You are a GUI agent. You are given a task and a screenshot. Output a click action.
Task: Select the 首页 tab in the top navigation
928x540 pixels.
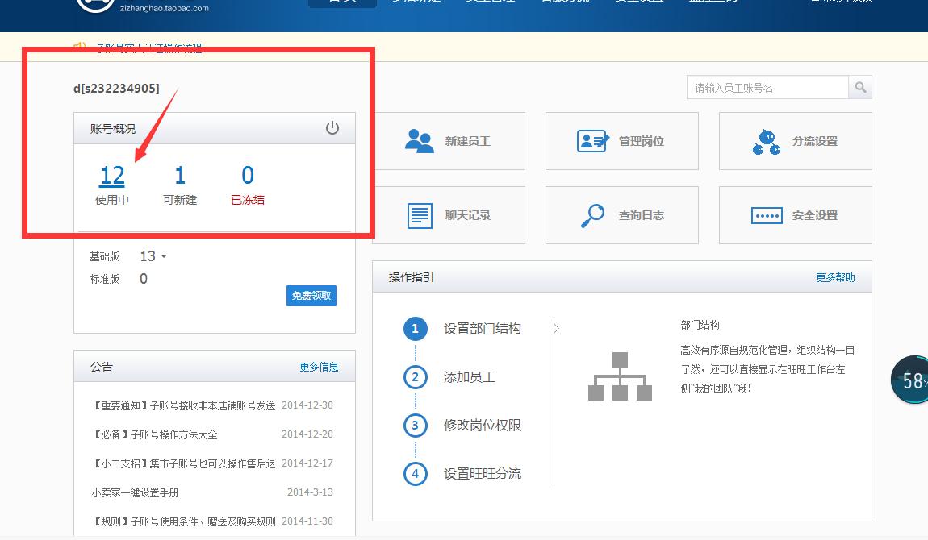pyautogui.click(x=341, y=2)
